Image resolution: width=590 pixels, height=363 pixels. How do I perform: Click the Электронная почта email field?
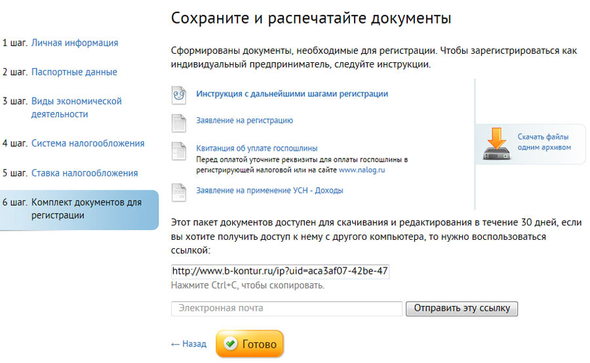(286, 309)
